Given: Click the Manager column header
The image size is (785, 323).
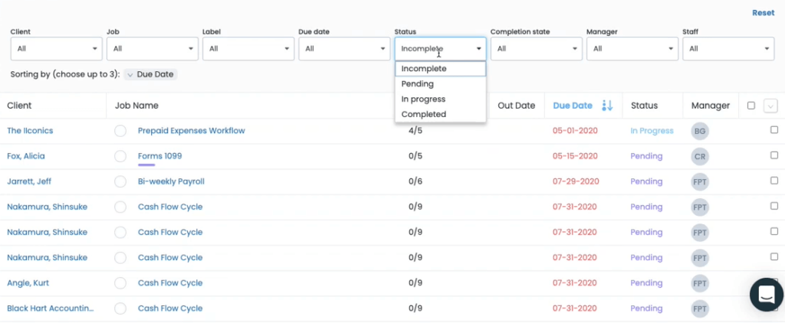Looking at the screenshot, I should tap(711, 106).
